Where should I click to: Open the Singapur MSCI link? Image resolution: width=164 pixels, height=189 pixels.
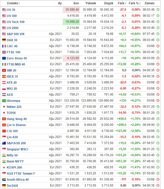tap(18, 149)
